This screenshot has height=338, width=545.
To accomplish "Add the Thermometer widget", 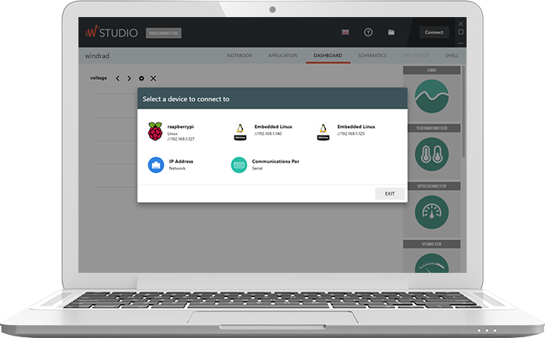I will click(432, 153).
